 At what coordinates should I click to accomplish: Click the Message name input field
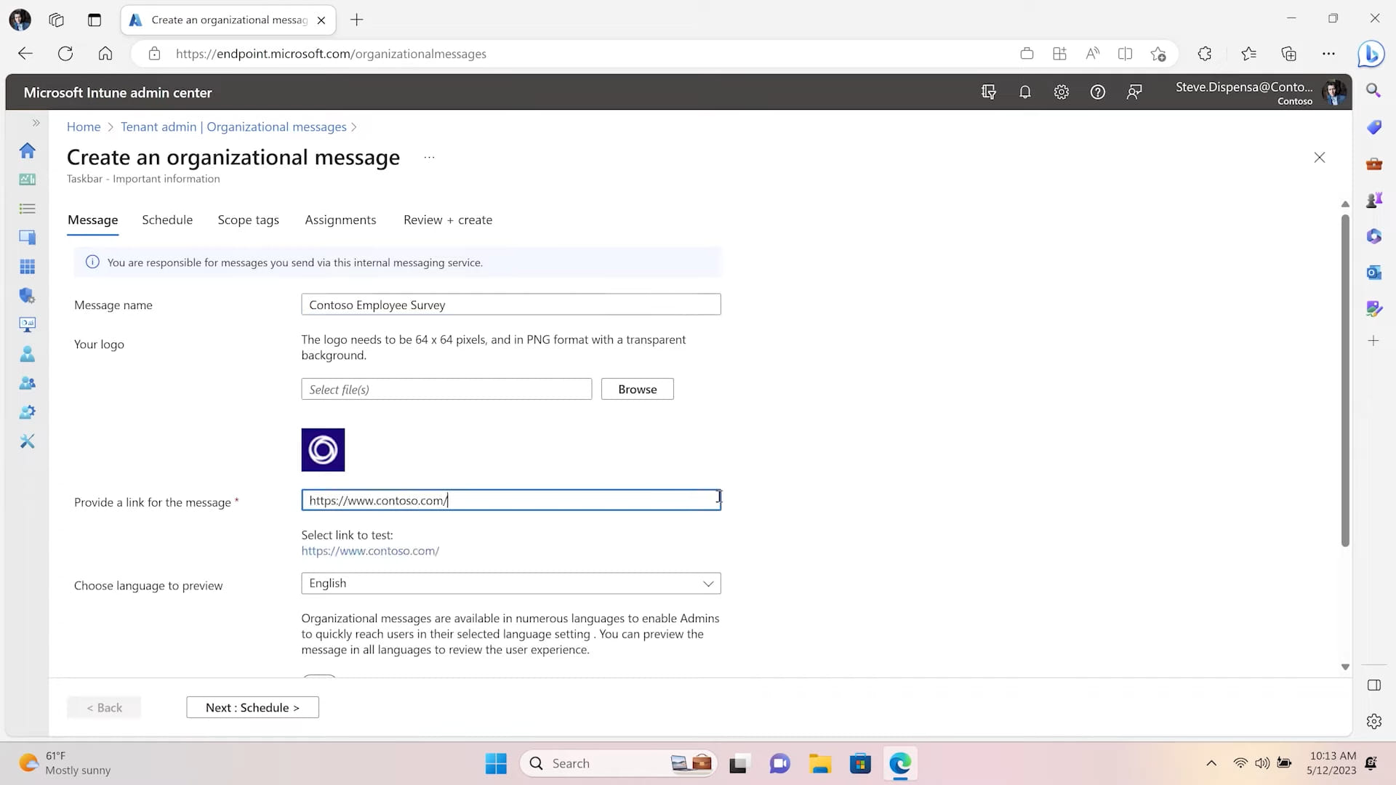(510, 305)
